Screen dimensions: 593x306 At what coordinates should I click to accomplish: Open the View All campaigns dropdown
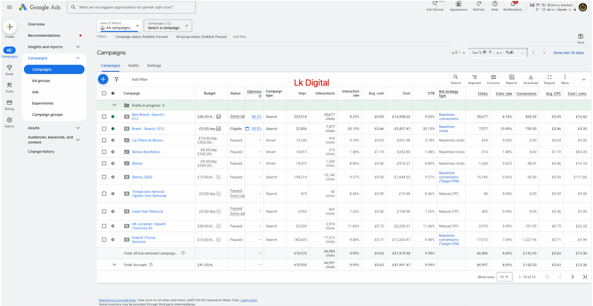tap(119, 26)
